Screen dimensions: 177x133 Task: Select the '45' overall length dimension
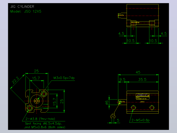click(138, 72)
